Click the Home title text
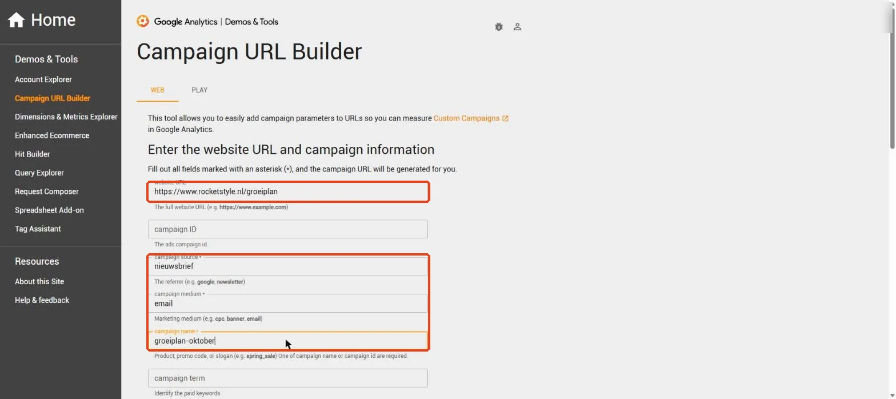 [x=53, y=20]
